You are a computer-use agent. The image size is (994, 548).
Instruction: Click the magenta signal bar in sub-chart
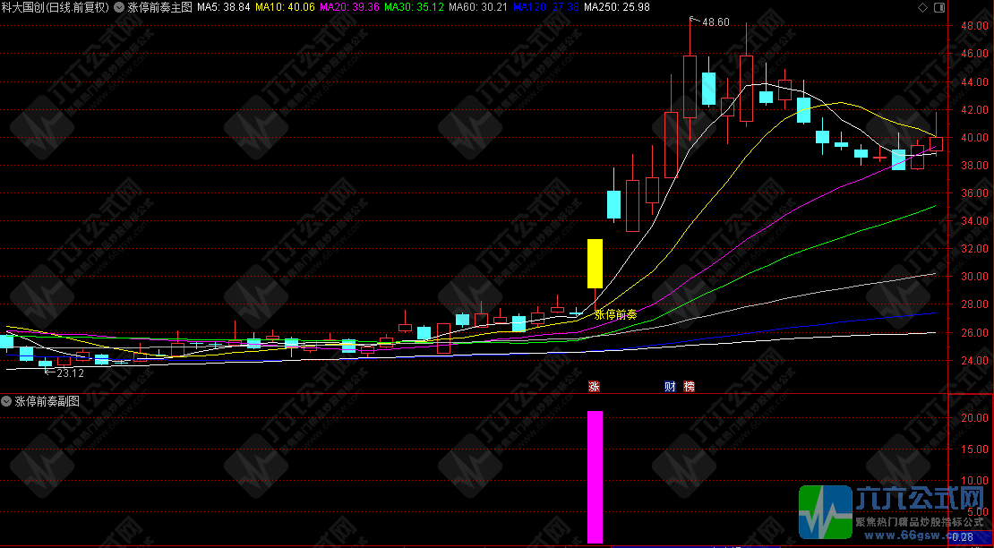[x=595, y=476]
